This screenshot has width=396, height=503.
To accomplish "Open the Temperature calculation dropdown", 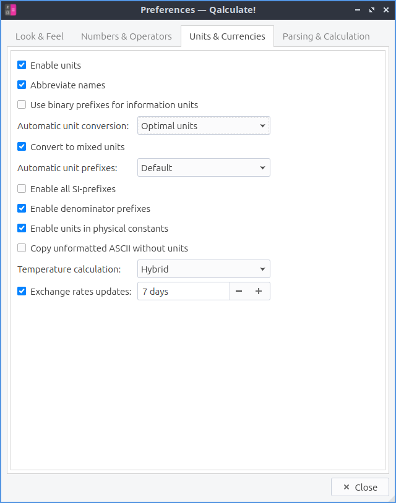I will pos(204,269).
